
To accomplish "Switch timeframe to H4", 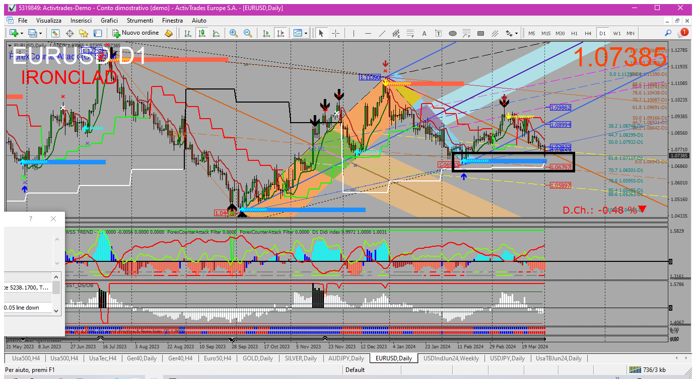I will tap(588, 33).
